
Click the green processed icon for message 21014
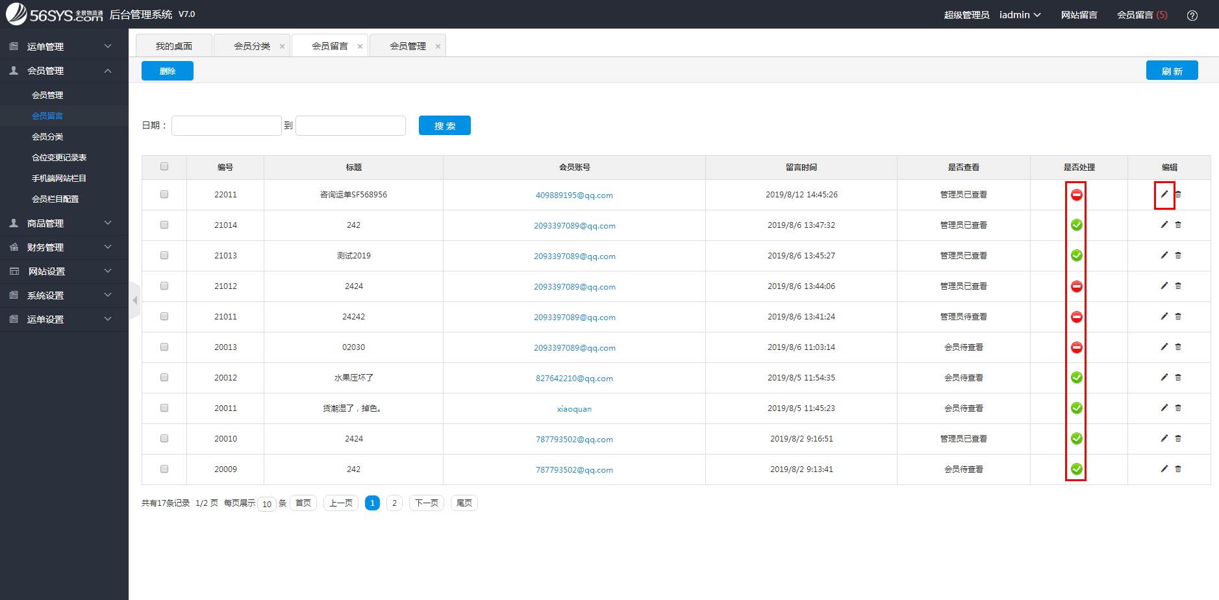tap(1076, 225)
